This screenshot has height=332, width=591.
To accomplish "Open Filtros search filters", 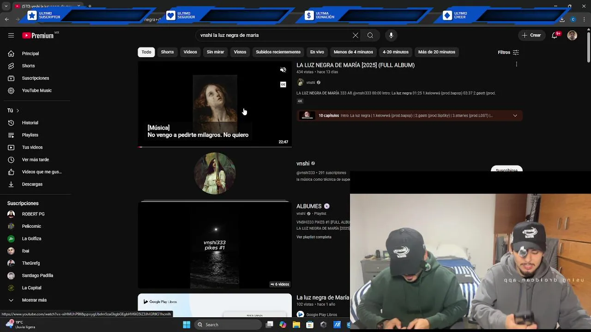I will click(508, 52).
